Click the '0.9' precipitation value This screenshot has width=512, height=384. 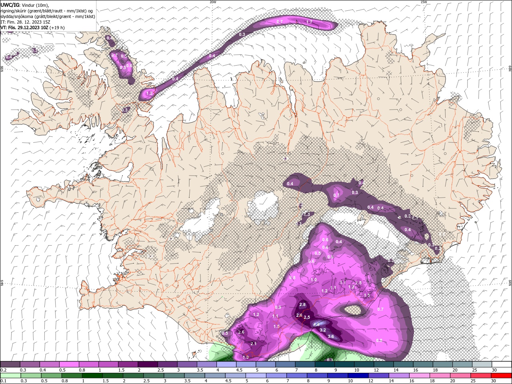(278, 307)
